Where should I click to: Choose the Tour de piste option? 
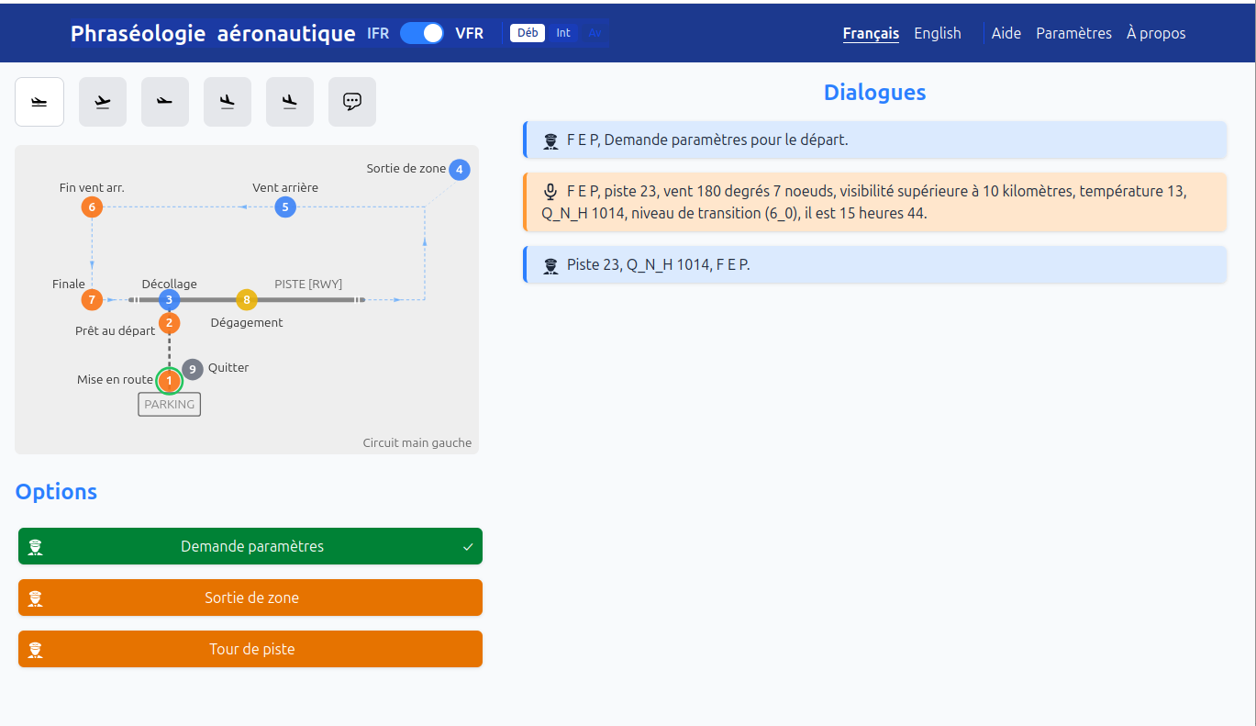tap(250, 649)
